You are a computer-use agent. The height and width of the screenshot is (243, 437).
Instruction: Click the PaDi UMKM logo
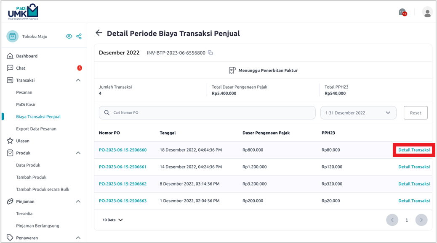pyautogui.click(x=23, y=12)
